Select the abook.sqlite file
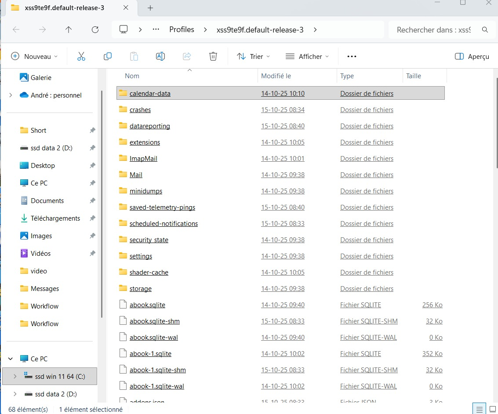 point(147,305)
